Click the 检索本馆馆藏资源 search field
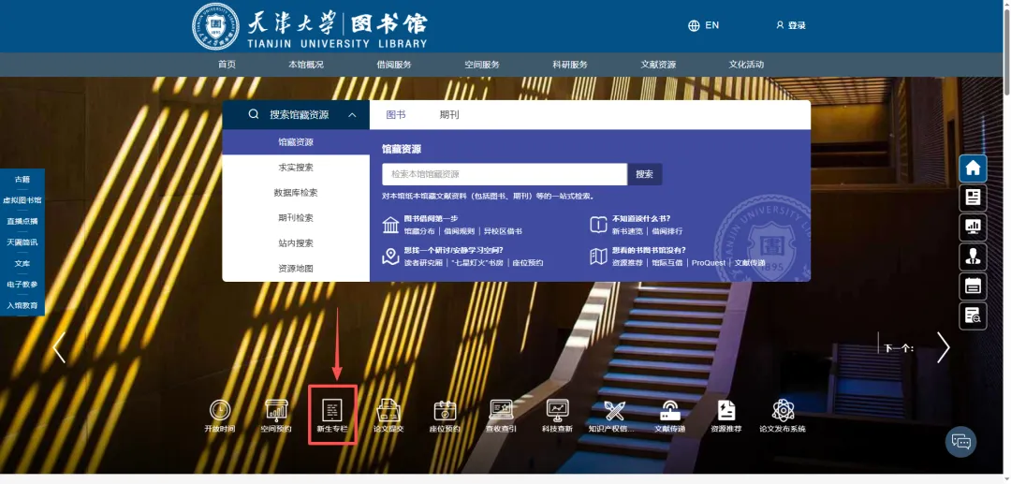Screen dimensions: 1011x484 click(504, 174)
